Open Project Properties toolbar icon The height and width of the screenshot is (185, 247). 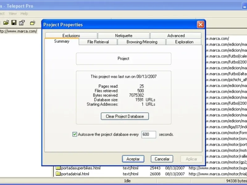(22, 23)
